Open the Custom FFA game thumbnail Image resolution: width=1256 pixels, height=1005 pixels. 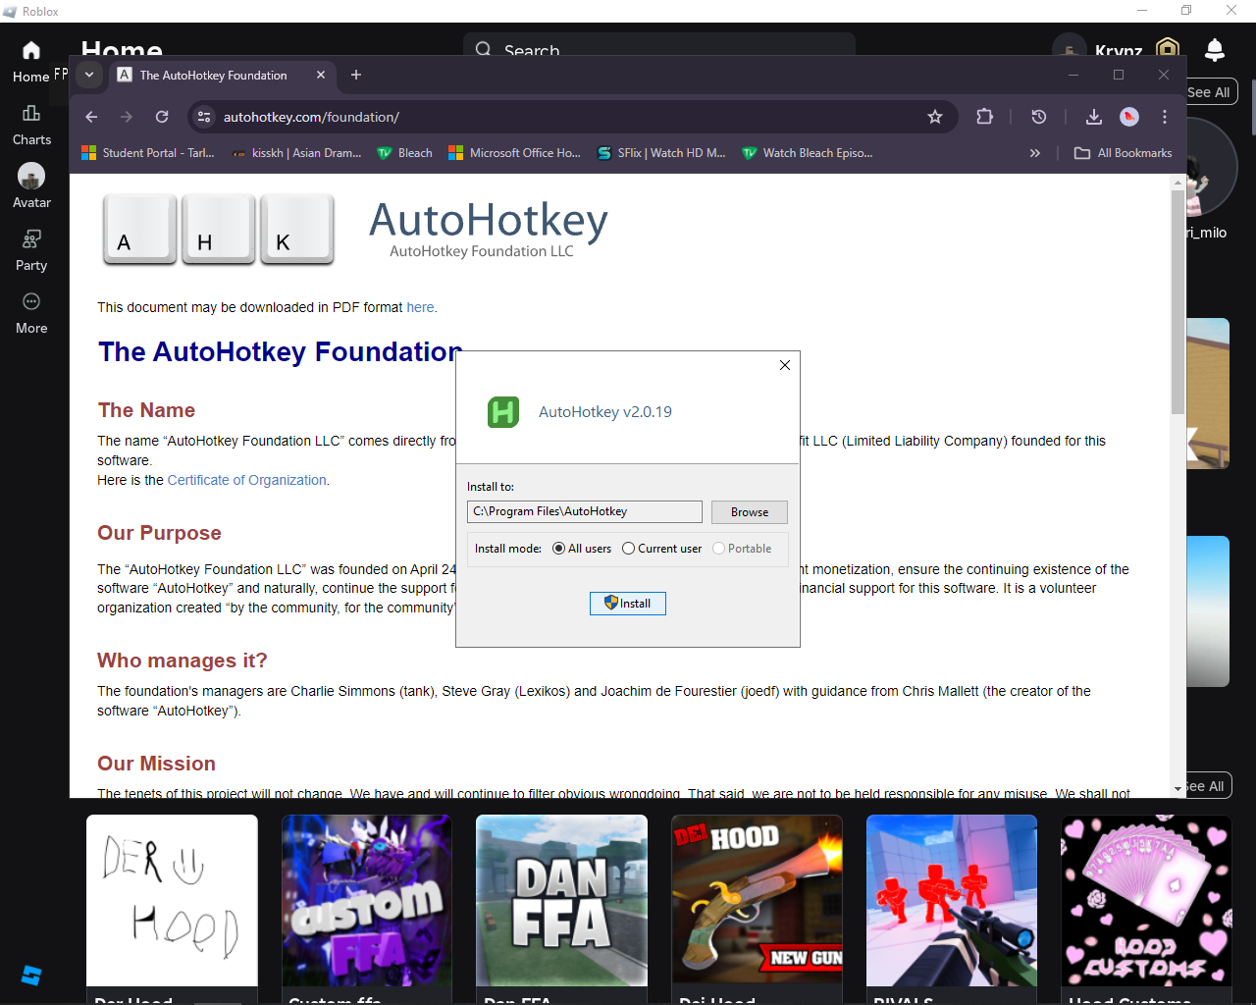[367, 900]
